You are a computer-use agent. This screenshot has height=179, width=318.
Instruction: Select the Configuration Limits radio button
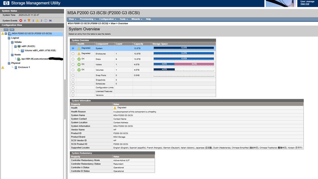pos(73,88)
